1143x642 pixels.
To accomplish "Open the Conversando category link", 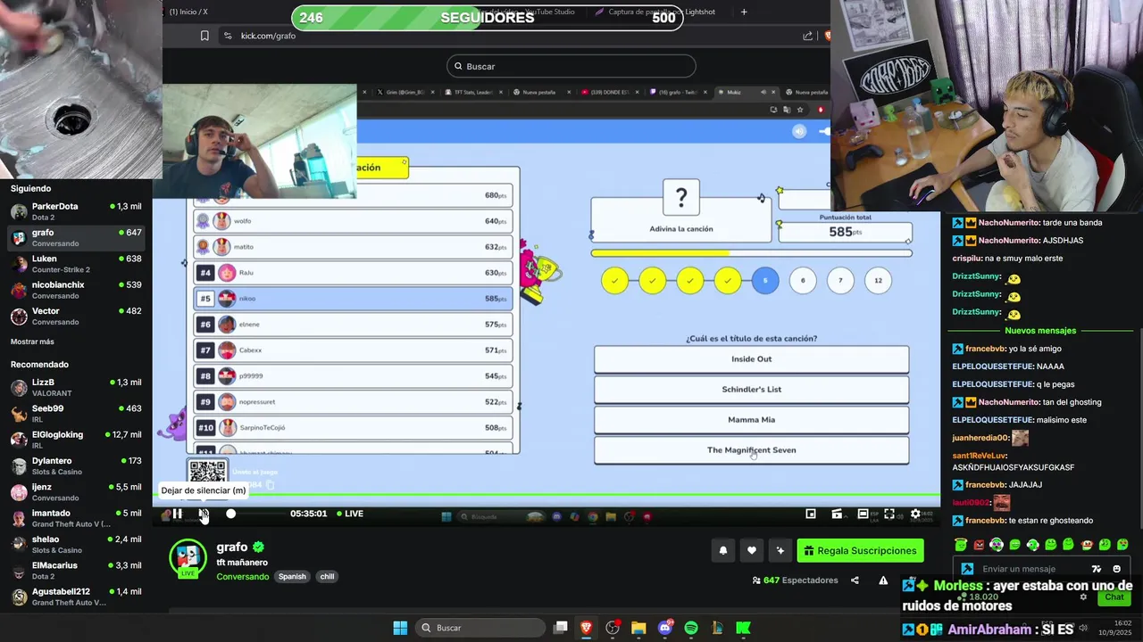I will pos(243,577).
